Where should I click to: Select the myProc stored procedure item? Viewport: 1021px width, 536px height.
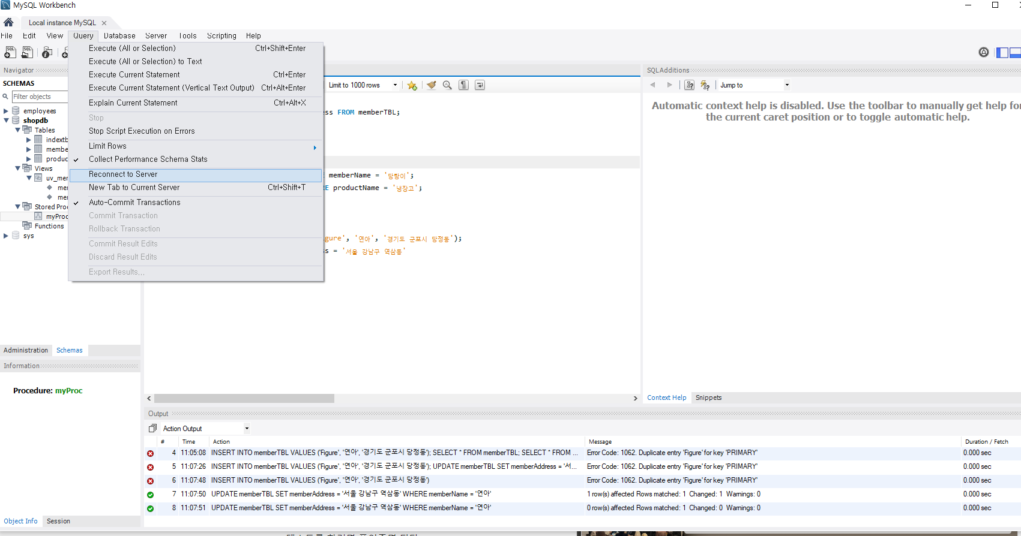pos(57,216)
